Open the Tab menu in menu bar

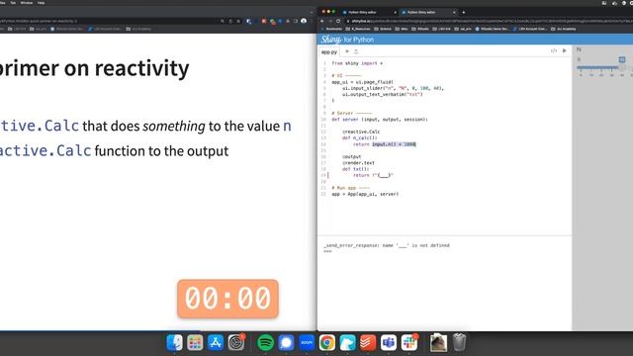[13, 3]
